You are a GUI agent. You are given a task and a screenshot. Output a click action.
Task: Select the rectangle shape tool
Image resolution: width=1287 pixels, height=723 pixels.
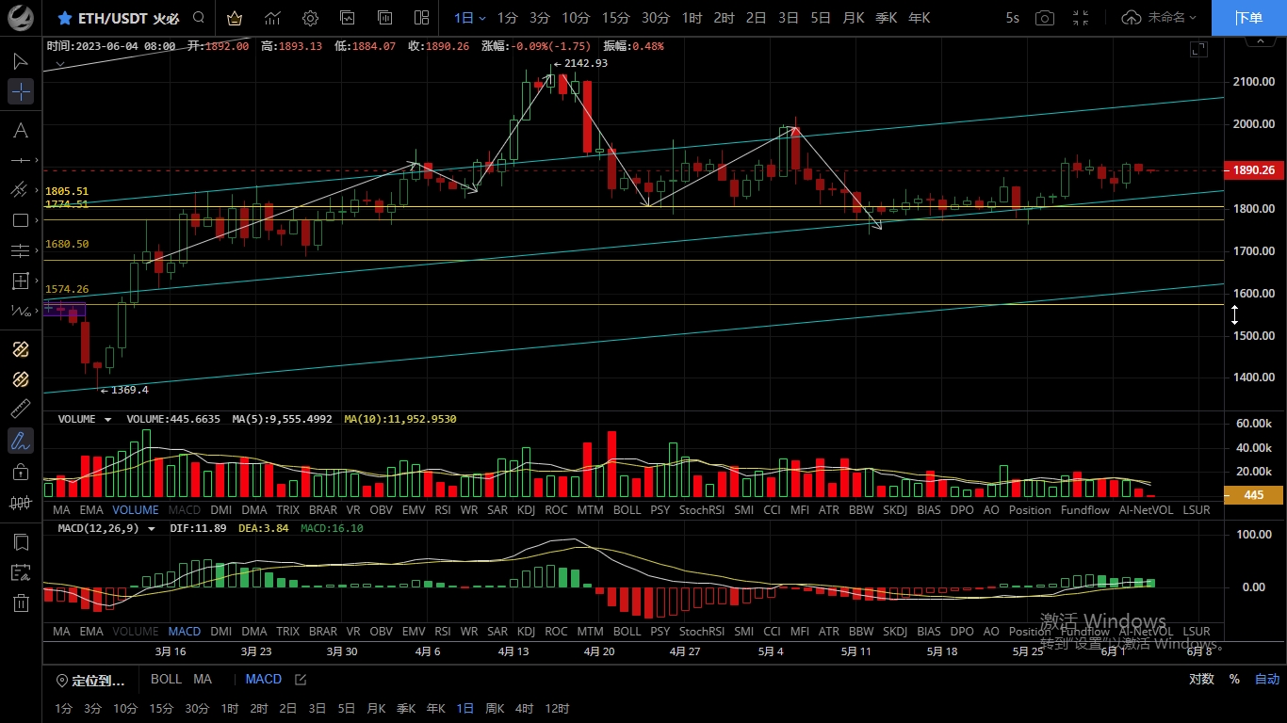tap(19, 220)
